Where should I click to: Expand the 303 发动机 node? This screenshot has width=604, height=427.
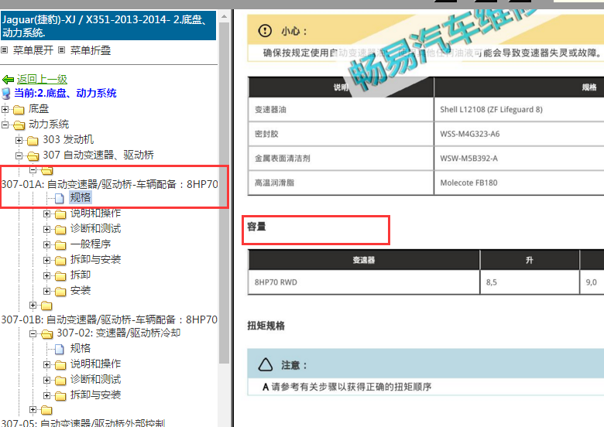(19, 141)
